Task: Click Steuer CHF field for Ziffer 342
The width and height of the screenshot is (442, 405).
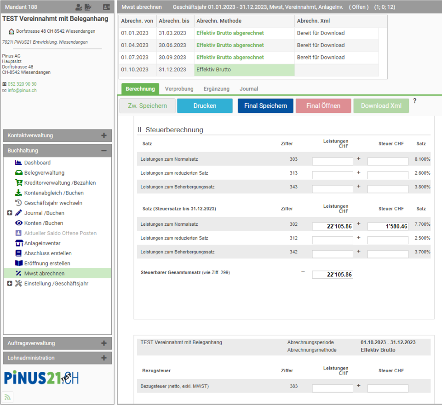Action: (x=388, y=254)
